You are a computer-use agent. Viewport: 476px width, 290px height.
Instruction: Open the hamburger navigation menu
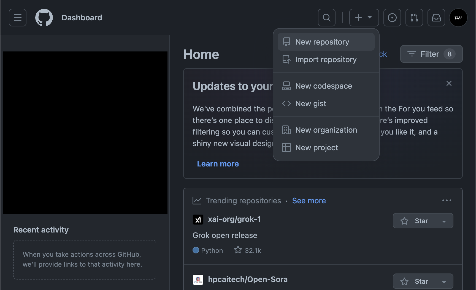point(18,18)
